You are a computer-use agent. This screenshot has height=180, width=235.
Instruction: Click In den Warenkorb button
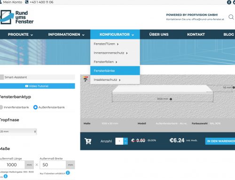(x=220, y=141)
